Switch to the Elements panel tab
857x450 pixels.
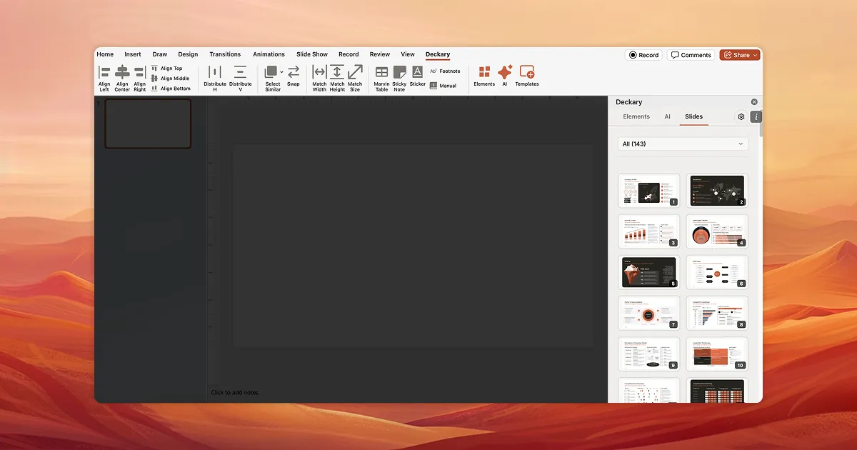pos(636,116)
